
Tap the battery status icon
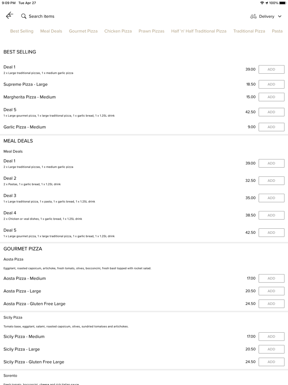(x=283, y=3)
